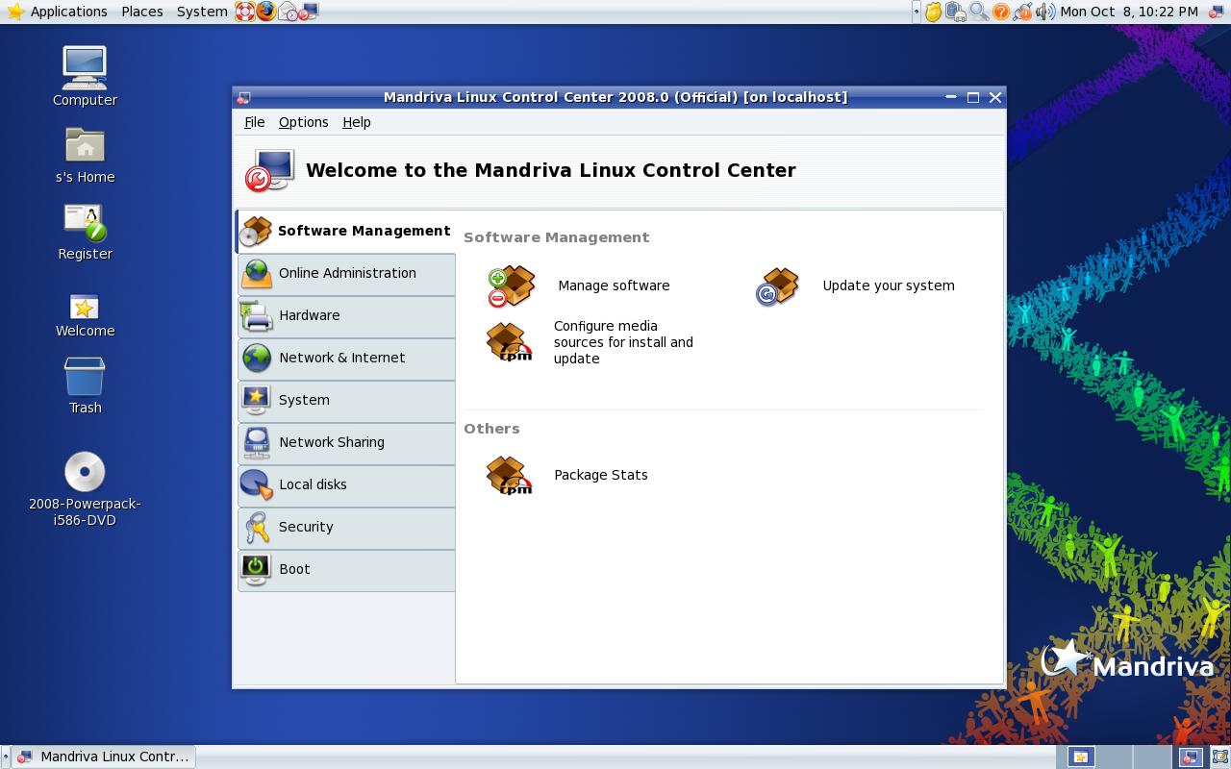Click the network plug warning tray icon
The height and width of the screenshot is (769, 1231).
tap(1022, 12)
